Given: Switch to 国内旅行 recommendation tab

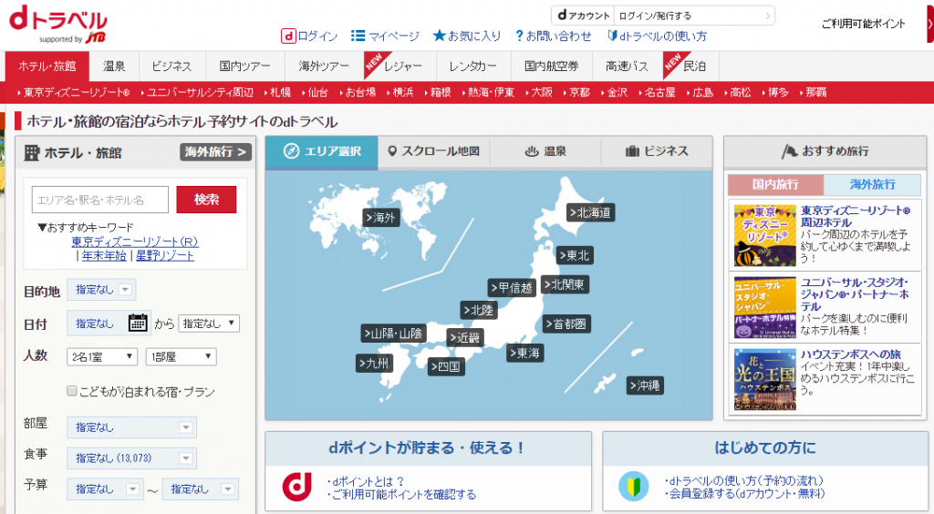Looking at the screenshot, I should coord(775,184).
